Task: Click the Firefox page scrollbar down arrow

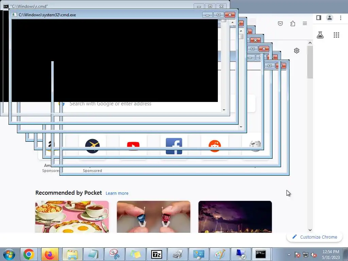Action: point(310,230)
